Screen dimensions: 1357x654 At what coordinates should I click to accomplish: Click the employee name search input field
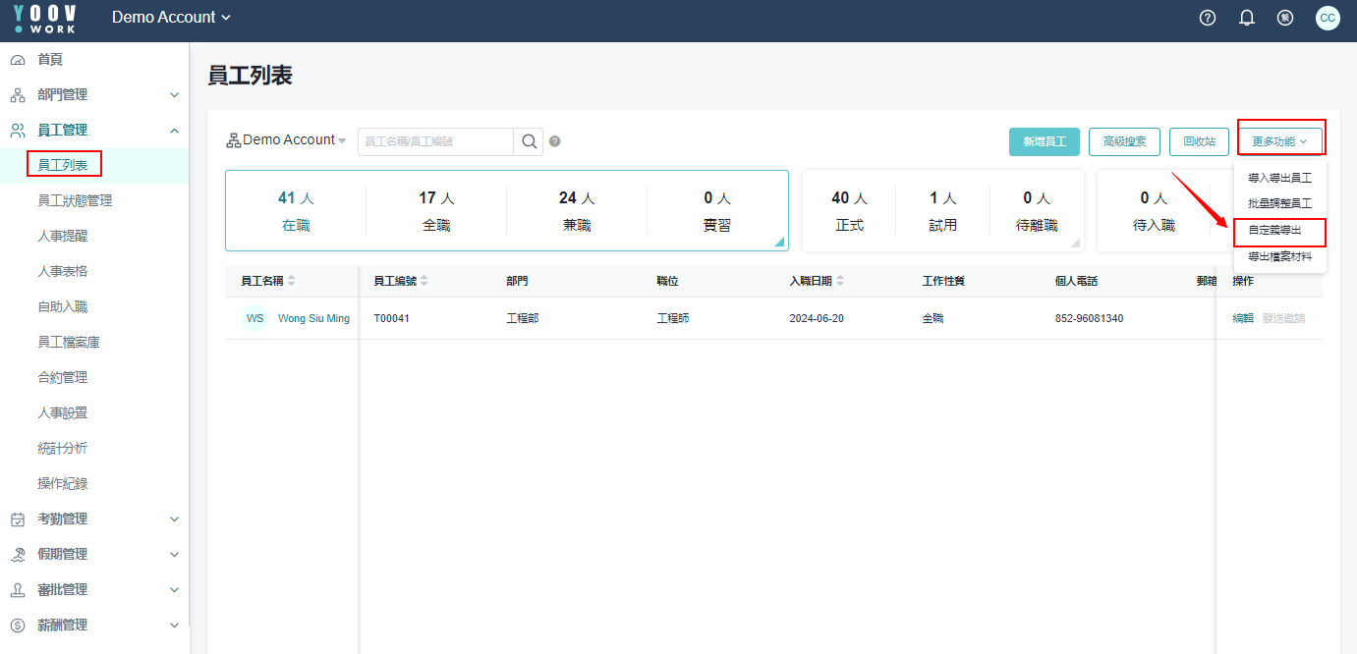tap(434, 141)
